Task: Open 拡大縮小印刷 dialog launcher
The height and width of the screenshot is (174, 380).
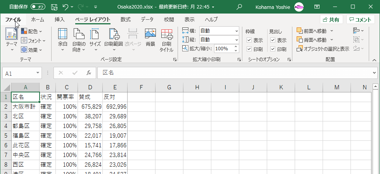Action: (x=239, y=60)
